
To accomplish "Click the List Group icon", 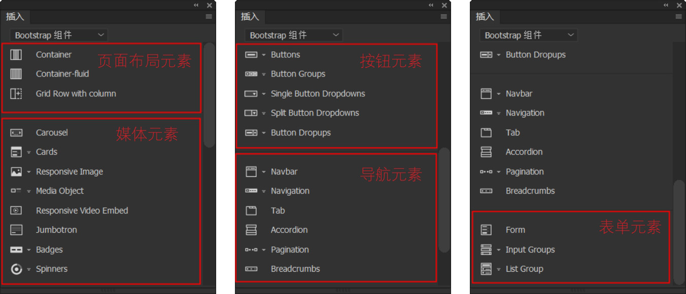I will pos(486,269).
